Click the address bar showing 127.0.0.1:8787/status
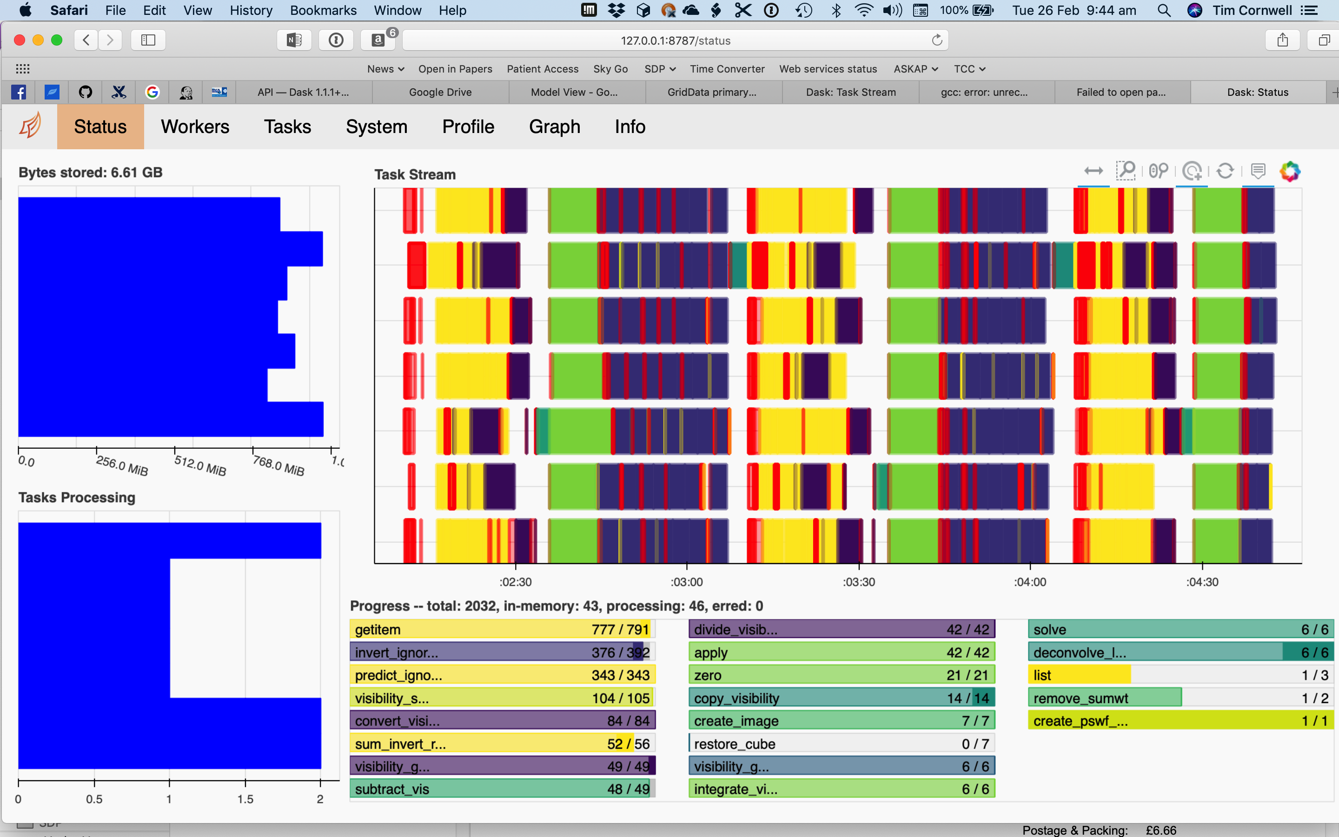The image size is (1339, 837). pos(675,40)
